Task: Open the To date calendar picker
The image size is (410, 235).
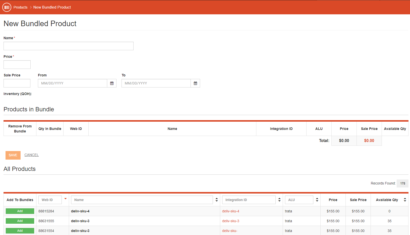Action: pyautogui.click(x=195, y=83)
